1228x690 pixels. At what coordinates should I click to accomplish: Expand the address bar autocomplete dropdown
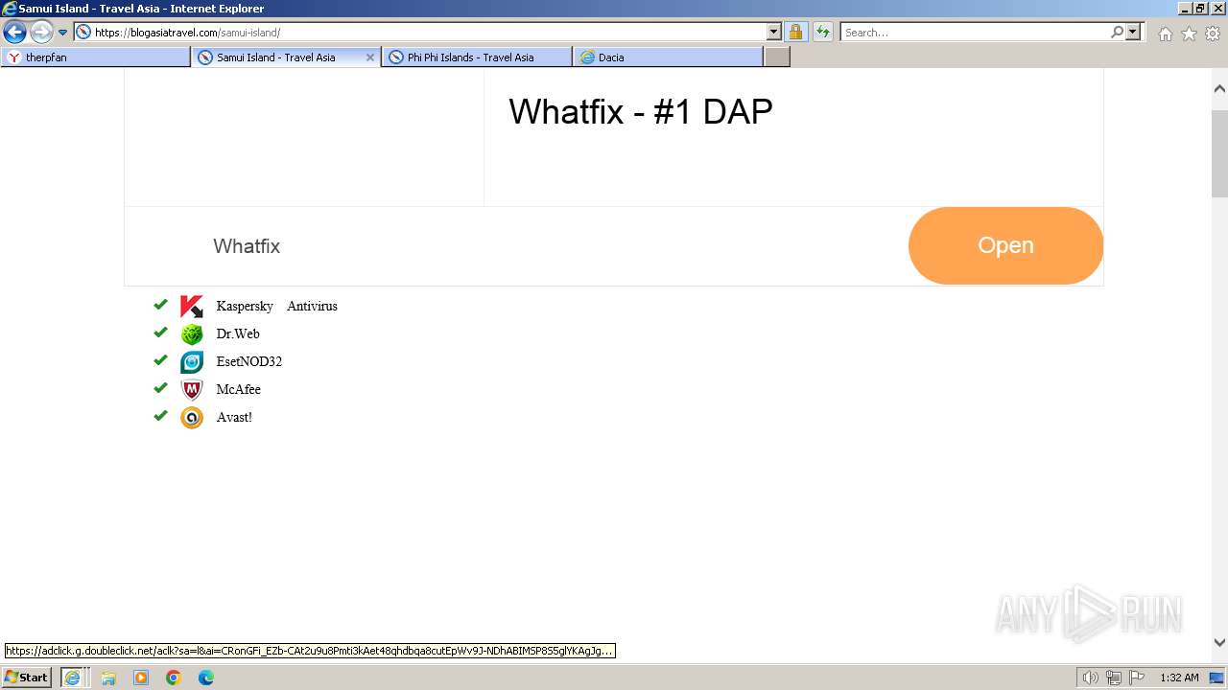pyautogui.click(x=774, y=32)
